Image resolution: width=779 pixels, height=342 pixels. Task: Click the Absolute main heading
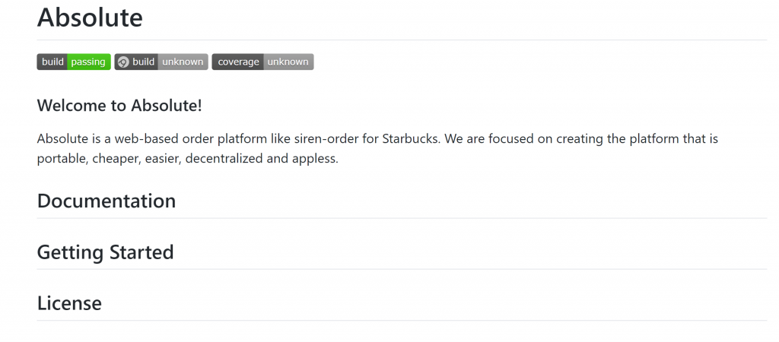pos(90,17)
